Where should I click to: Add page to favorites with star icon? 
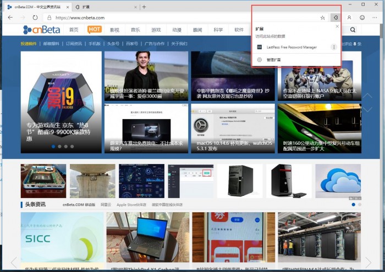pos(323,18)
